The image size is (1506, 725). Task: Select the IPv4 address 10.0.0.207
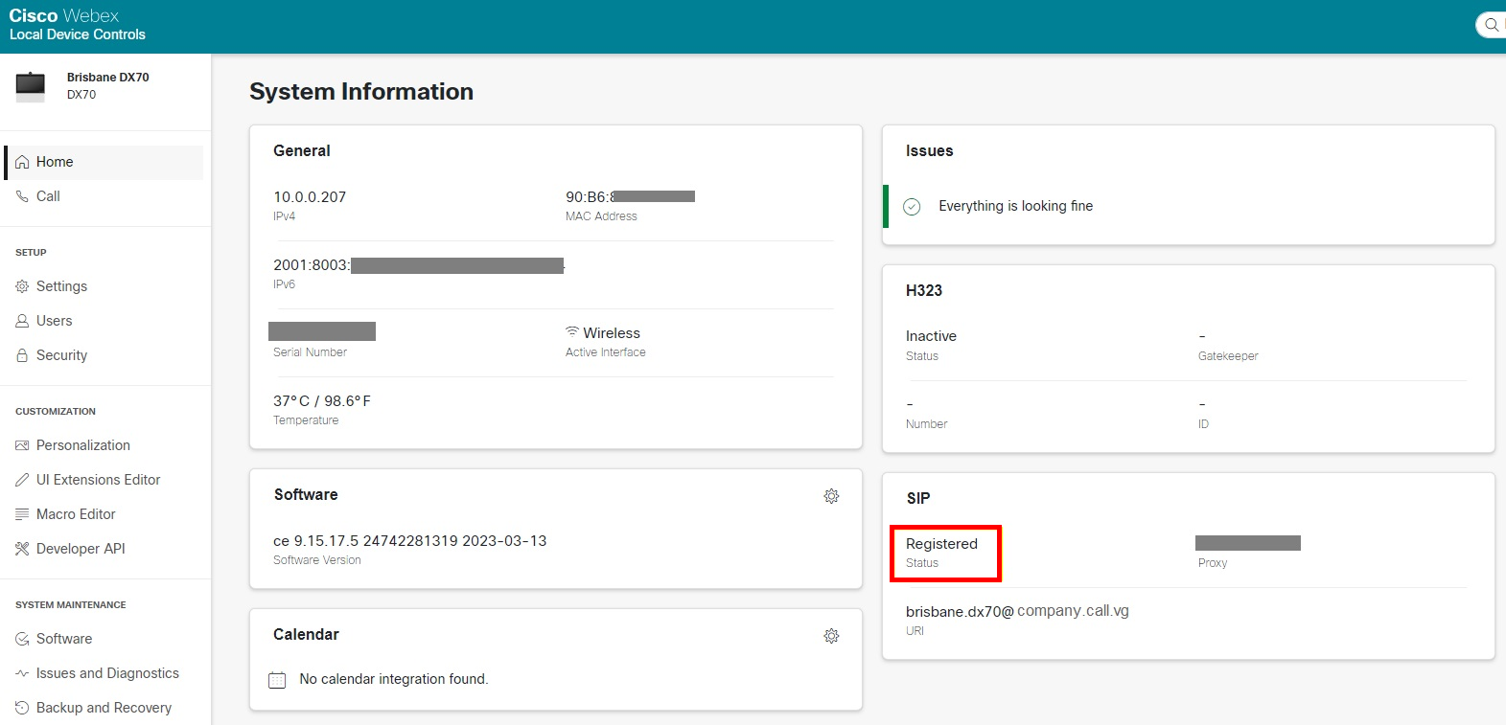[310, 197]
